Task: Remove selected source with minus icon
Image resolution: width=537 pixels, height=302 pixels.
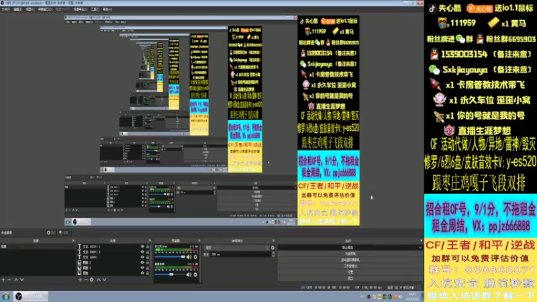Action: 86,280
